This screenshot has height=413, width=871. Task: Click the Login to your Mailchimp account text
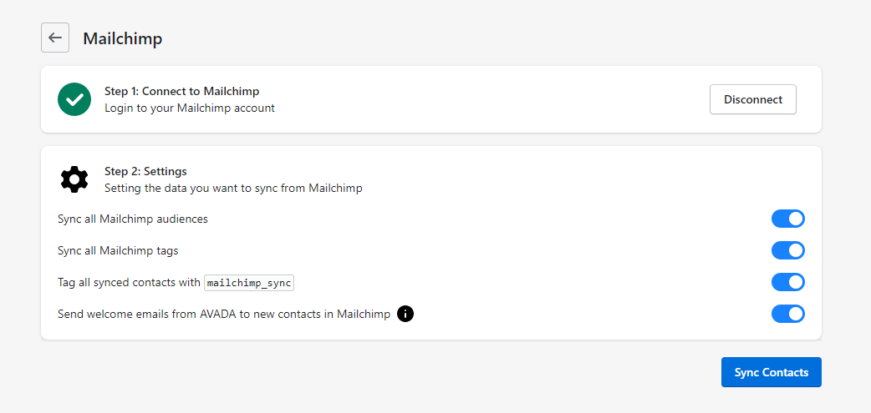click(x=189, y=108)
